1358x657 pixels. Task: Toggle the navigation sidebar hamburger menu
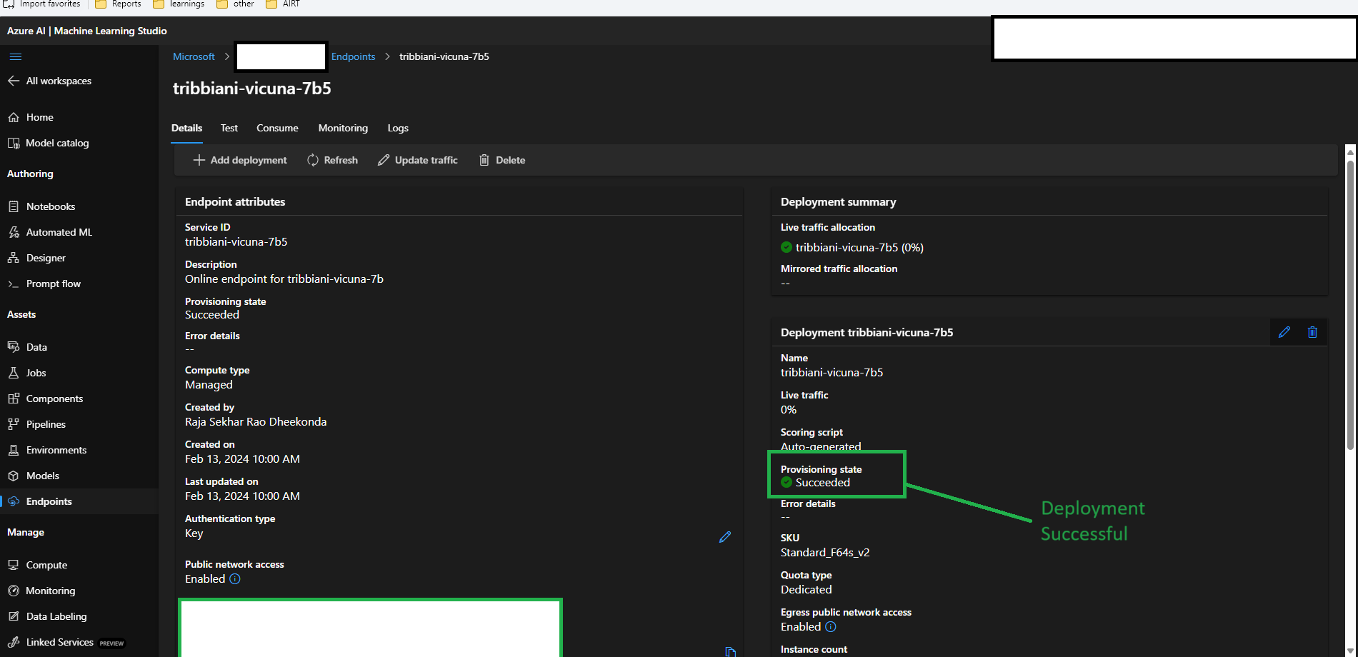[x=15, y=56]
